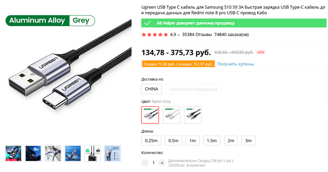Image resolution: width=328 pixels, height=172 pixels.
Task: Choose the 0.5m length option
Action: pos(173,141)
